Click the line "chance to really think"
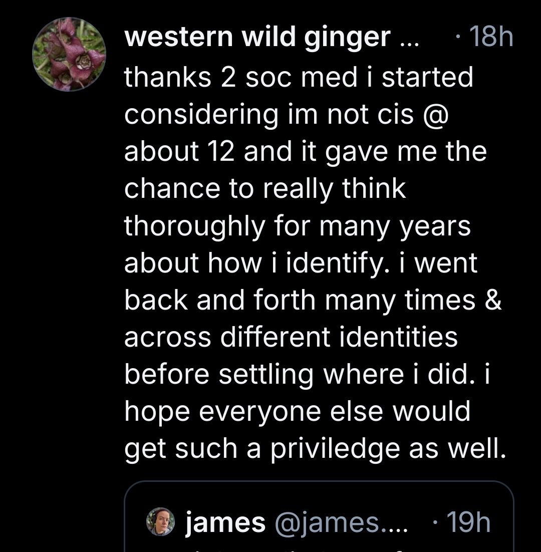The image size is (541, 552). (264, 188)
